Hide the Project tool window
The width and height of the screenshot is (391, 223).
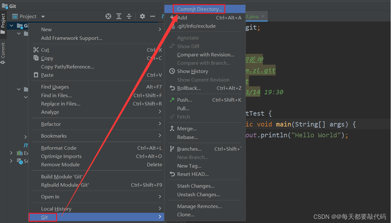(x=153, y=16)
